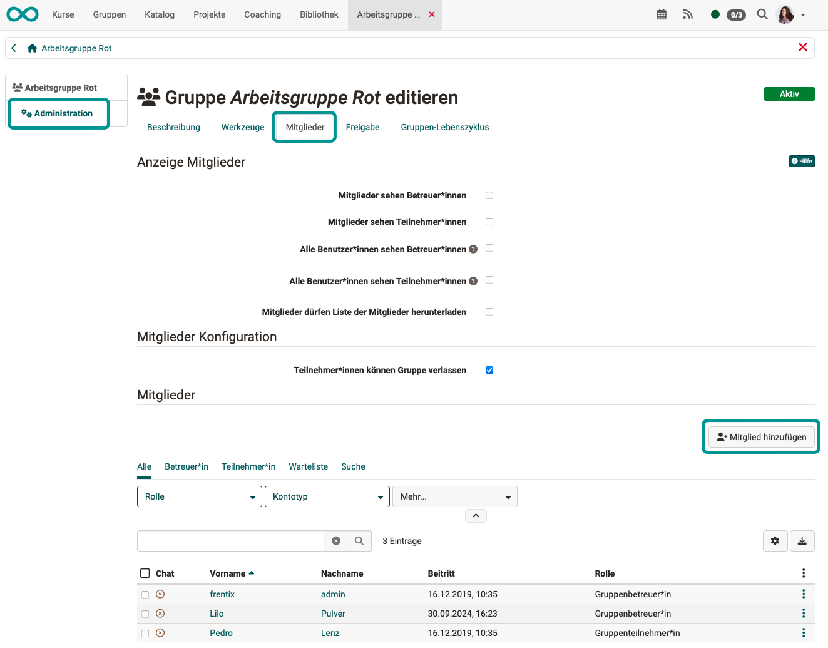This screenshot has width=828, height=648.
Task: Enable 'Mitglieder sehen Betreuer*innen' checkbox
Action: point(489,195)
